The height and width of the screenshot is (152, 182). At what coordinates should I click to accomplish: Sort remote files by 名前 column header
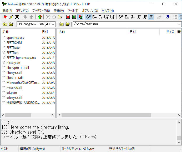[x=93, y=32]
